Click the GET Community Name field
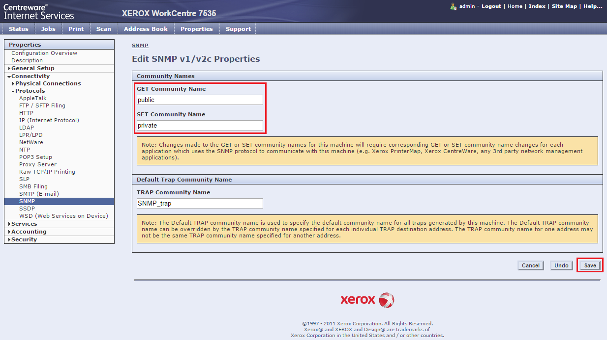 tap(200, 100)
